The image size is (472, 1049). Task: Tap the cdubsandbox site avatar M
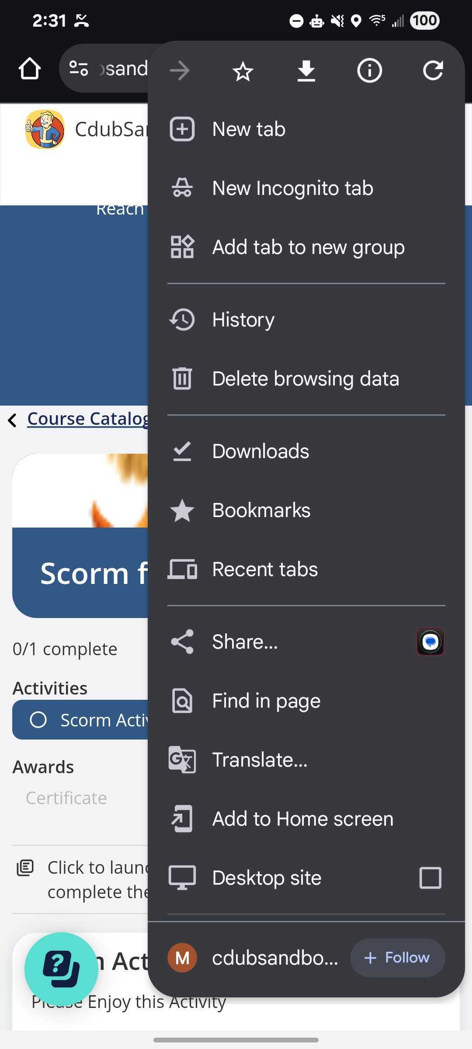[182, 958]
